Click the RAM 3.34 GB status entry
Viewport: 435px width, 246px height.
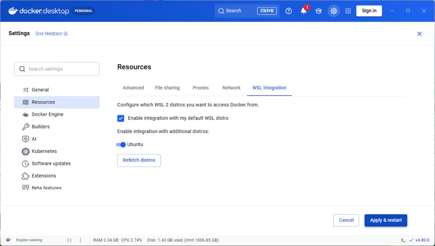106,240
